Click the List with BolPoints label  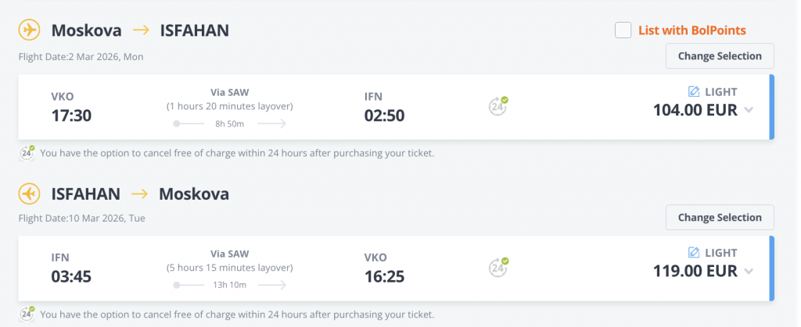tap(692, 30)
